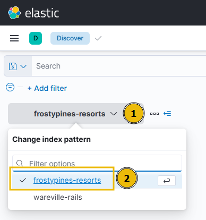Click the magnifier in Filter options

coord(20,163)
